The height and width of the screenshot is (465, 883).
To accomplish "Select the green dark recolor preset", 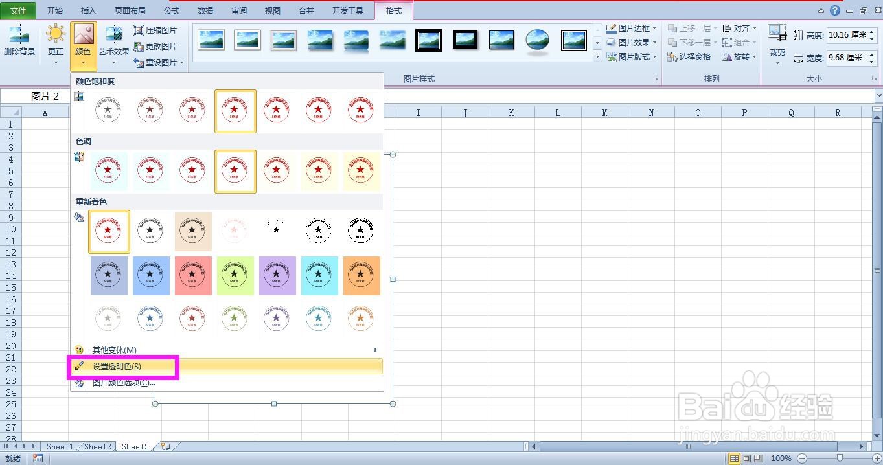I will click(x=235, y=275).
